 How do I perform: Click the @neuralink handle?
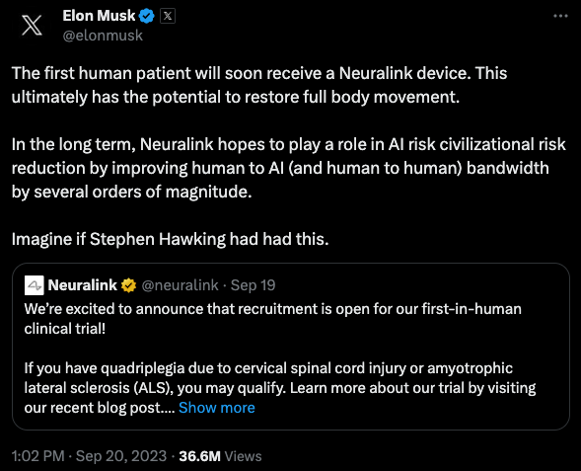[x=180, y=285]
